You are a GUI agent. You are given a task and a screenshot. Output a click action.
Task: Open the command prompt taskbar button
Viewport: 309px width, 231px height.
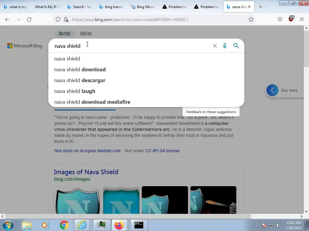[139, 225]
